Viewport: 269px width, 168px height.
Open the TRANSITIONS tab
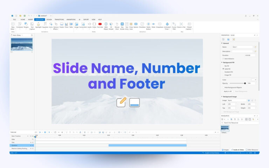pos(59,20)
